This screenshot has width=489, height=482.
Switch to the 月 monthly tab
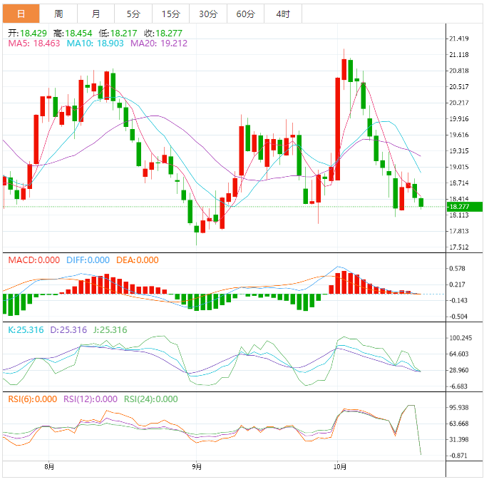96,14
